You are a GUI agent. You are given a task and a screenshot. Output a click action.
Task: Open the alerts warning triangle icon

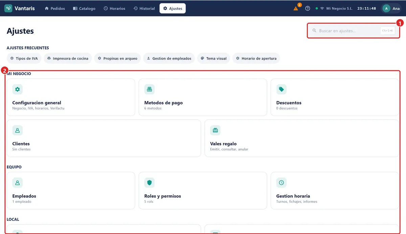(x=296, y=8)
